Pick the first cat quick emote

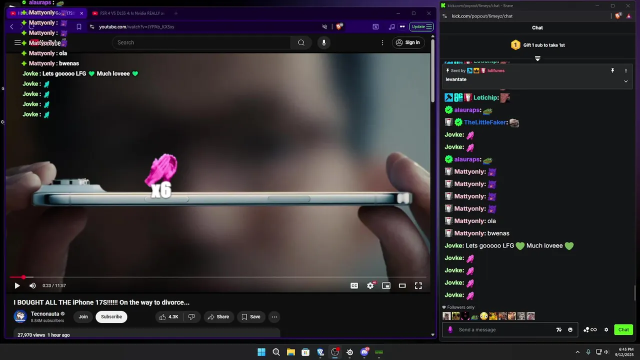pos(446,316)
